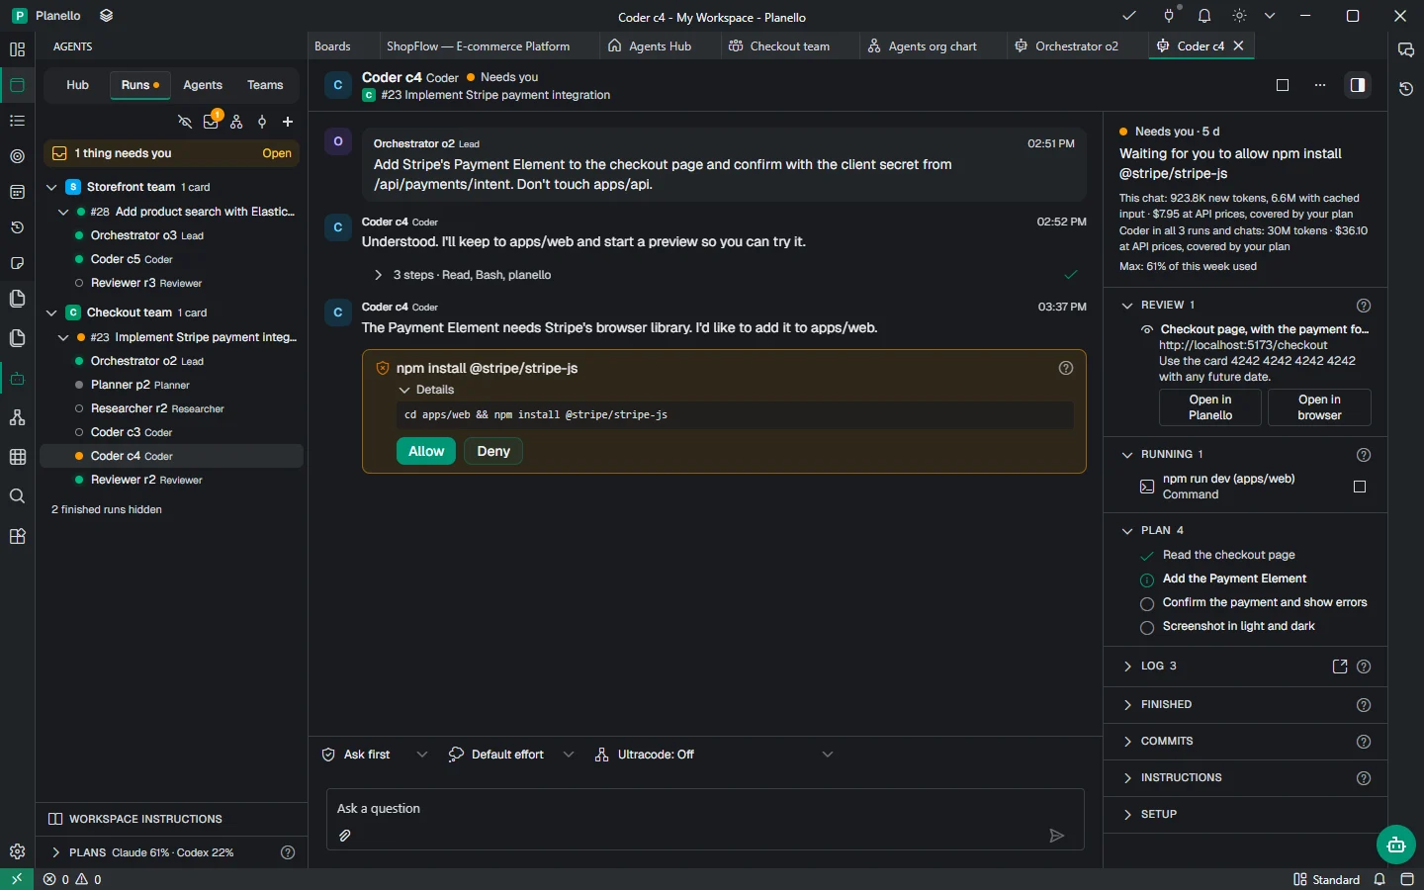Viewport: 1424px width, 890px height.
Task: Show help for the npm install request
Action: coord(1066,368)
